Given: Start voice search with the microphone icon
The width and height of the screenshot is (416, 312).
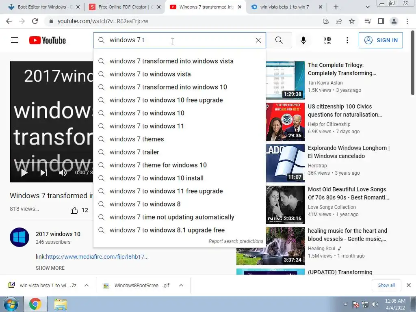Looking at the screenshot, I should coord(303,40).
